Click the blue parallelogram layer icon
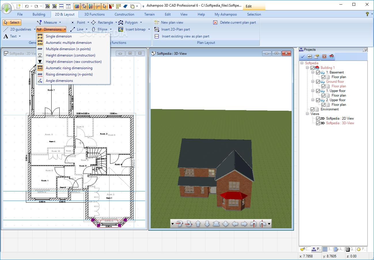 tap(125, 6)
